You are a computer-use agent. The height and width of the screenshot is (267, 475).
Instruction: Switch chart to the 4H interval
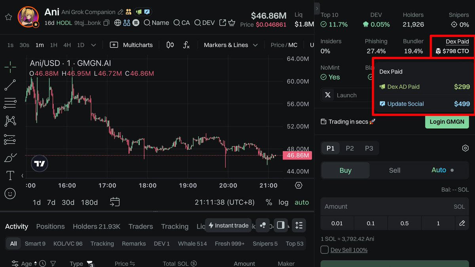67,45
